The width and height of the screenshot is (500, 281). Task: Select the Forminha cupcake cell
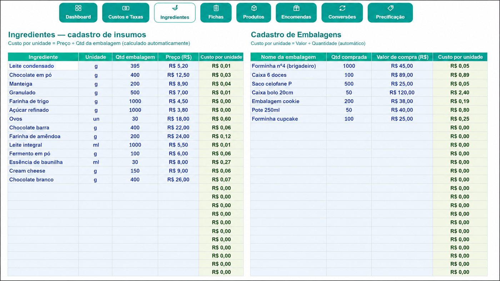coord(289,119)
